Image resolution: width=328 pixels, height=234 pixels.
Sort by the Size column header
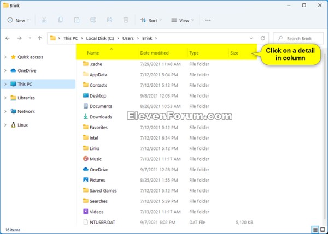click(x=234, y=53)
